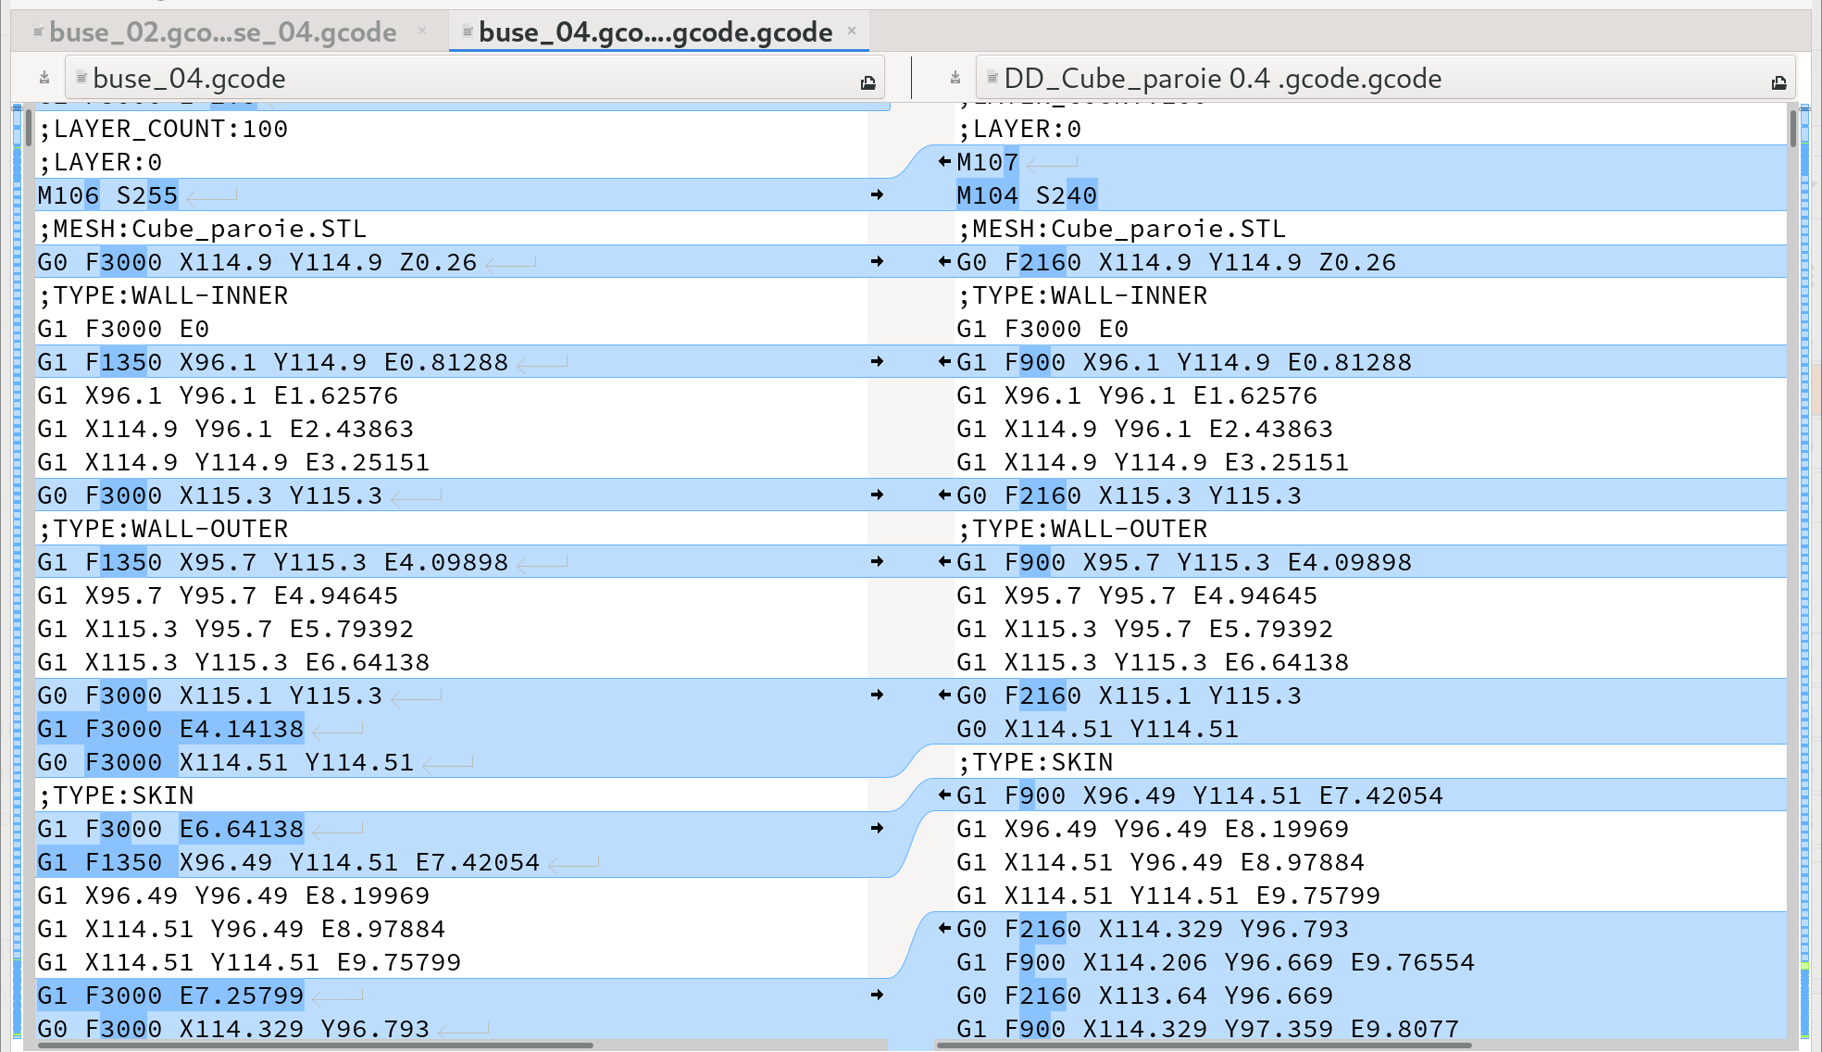Switch to the buse_02.gco...se_04.gcode tab
The height and width of the screenshot is (1052, 1822).
point(222,32)
